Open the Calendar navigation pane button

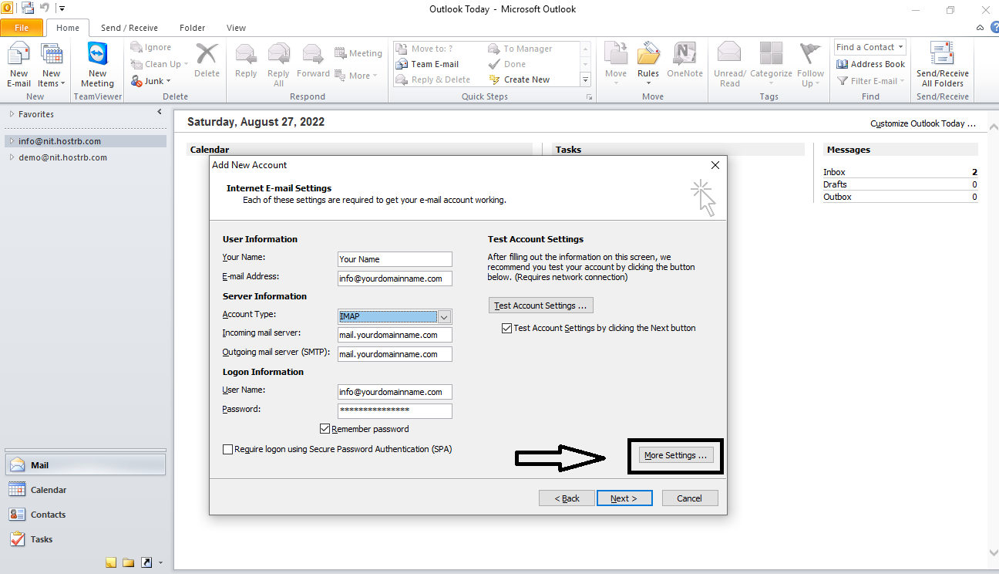[85, 490]
